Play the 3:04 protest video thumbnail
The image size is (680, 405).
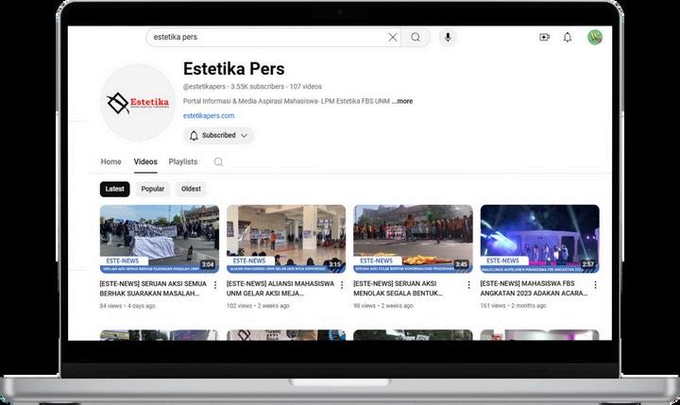[x=160, y=239]
